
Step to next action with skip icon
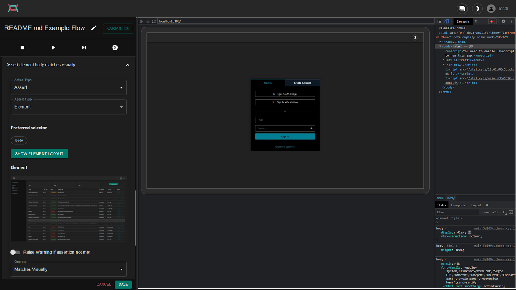click(84, 48)
